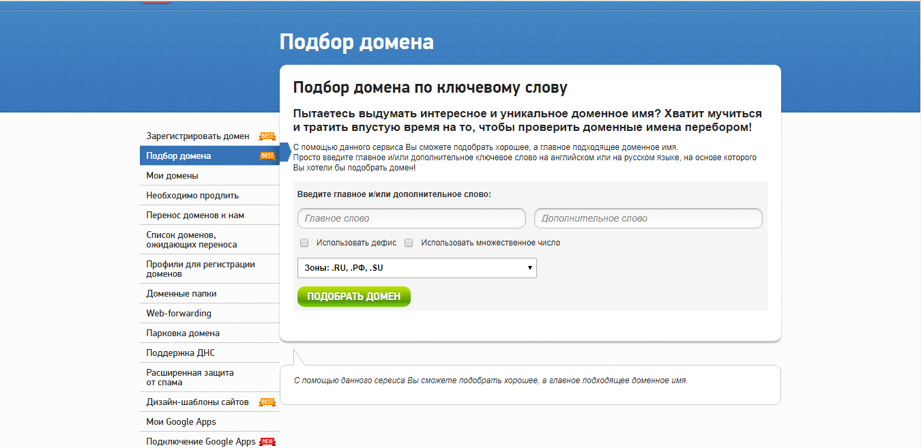Viewport: 921px width, 448px height.
Task: Navigate to Профили для регистрации доменов
Action: (201, 269)
